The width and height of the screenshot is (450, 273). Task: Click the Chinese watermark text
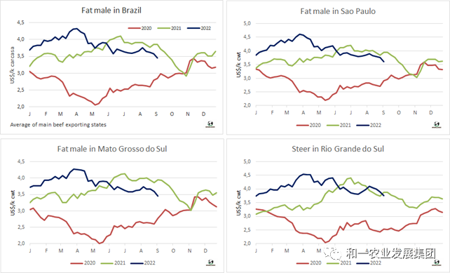coord(391,253)
